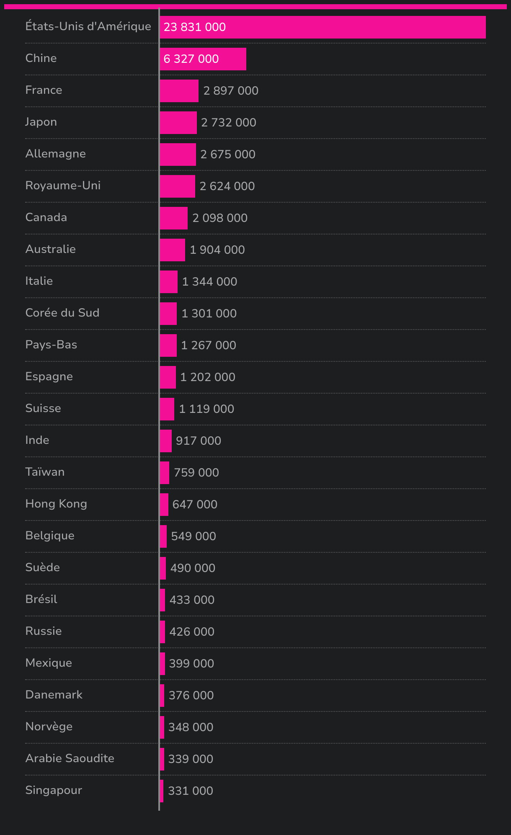Click the États-Unis d'Amérique bar
Viewport: 511px width, 835px height.
tap(323, 27)
